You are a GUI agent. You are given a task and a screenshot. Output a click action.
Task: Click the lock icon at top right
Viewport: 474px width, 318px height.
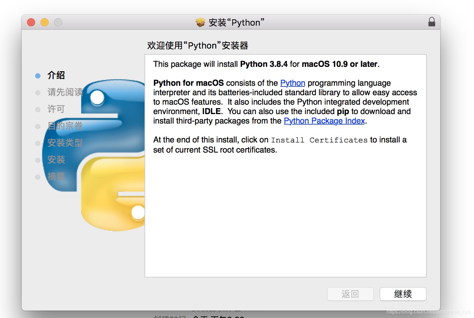pyautogui.click(x=431, y=21)
